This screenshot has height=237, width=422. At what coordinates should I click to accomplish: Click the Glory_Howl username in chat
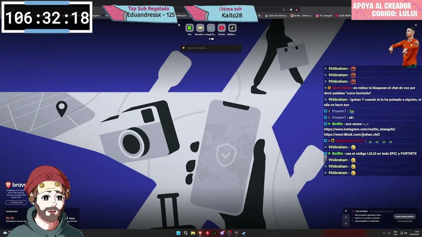pos(341,88)
